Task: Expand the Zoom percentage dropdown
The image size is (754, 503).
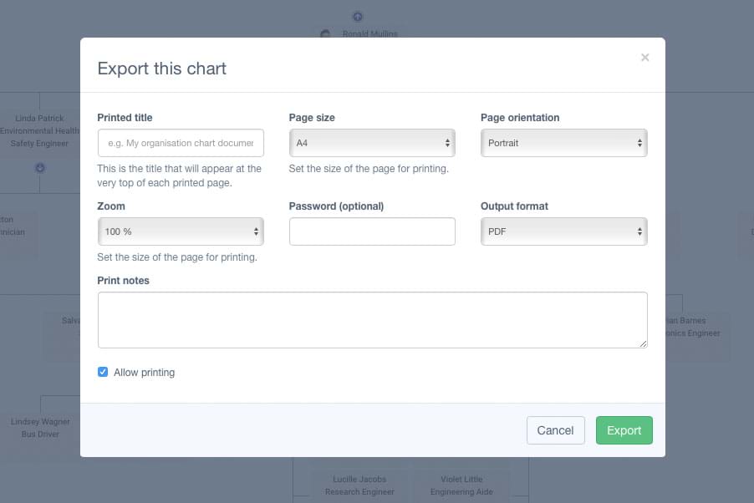Action: (181, 231)
